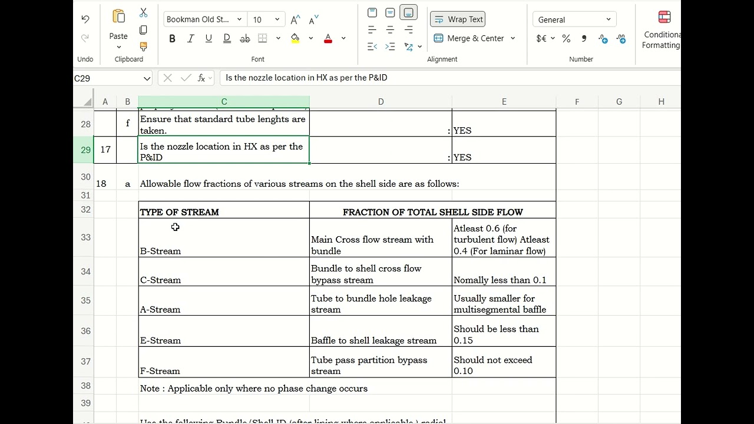The height and width of the screenshot is (424, 754).
Task: Select cell containing B-Stream
Action: [x=224, y=238]
